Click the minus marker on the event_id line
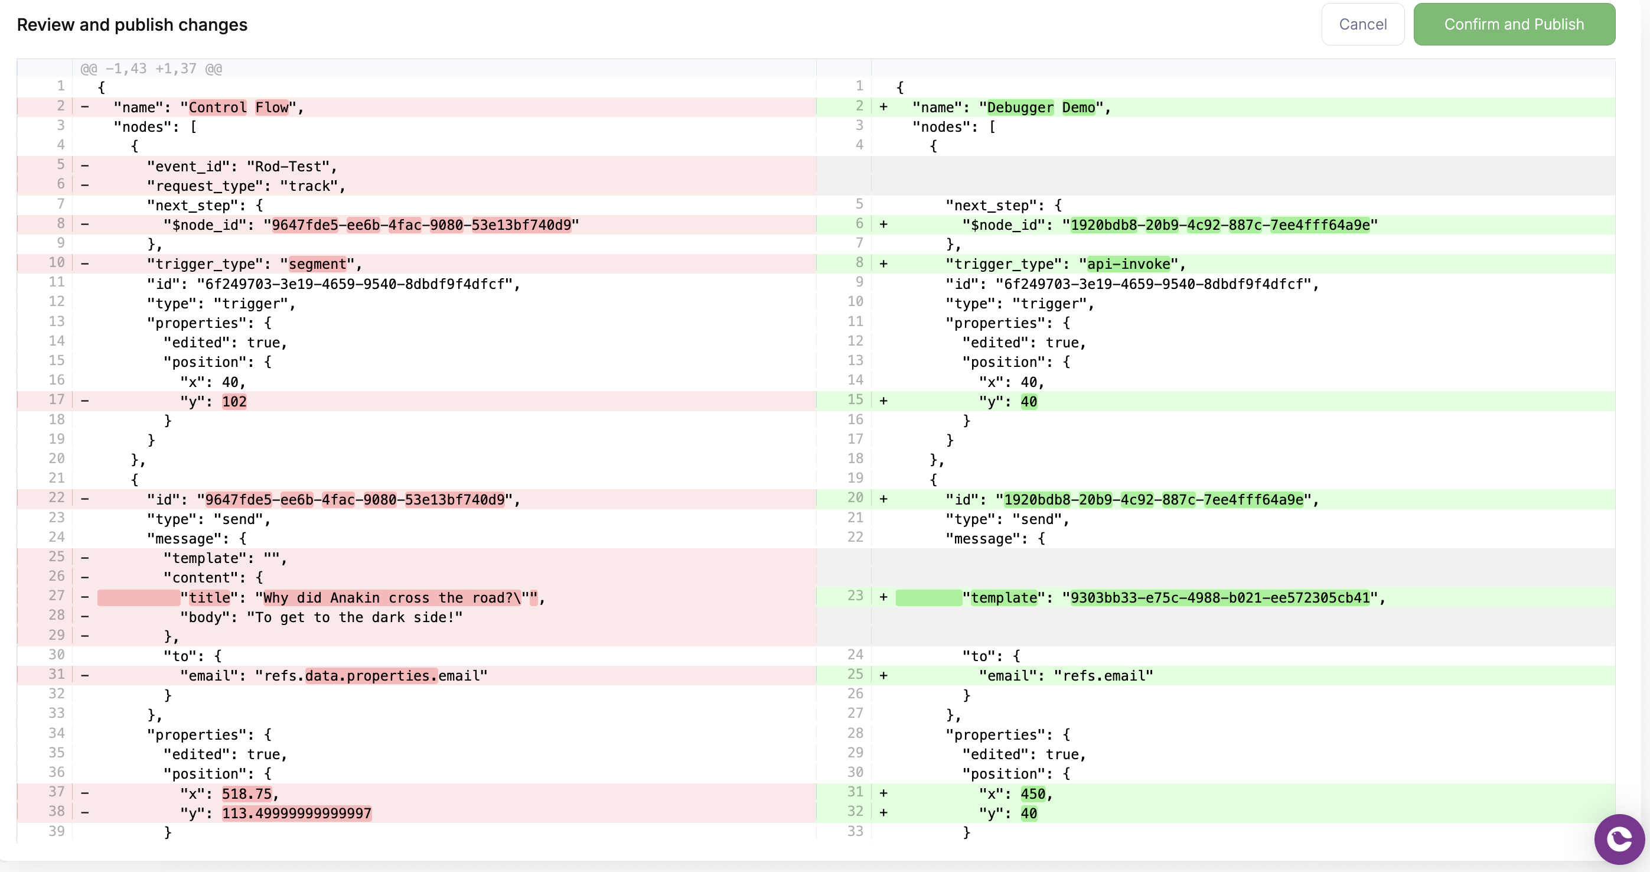 click(84, 166)
